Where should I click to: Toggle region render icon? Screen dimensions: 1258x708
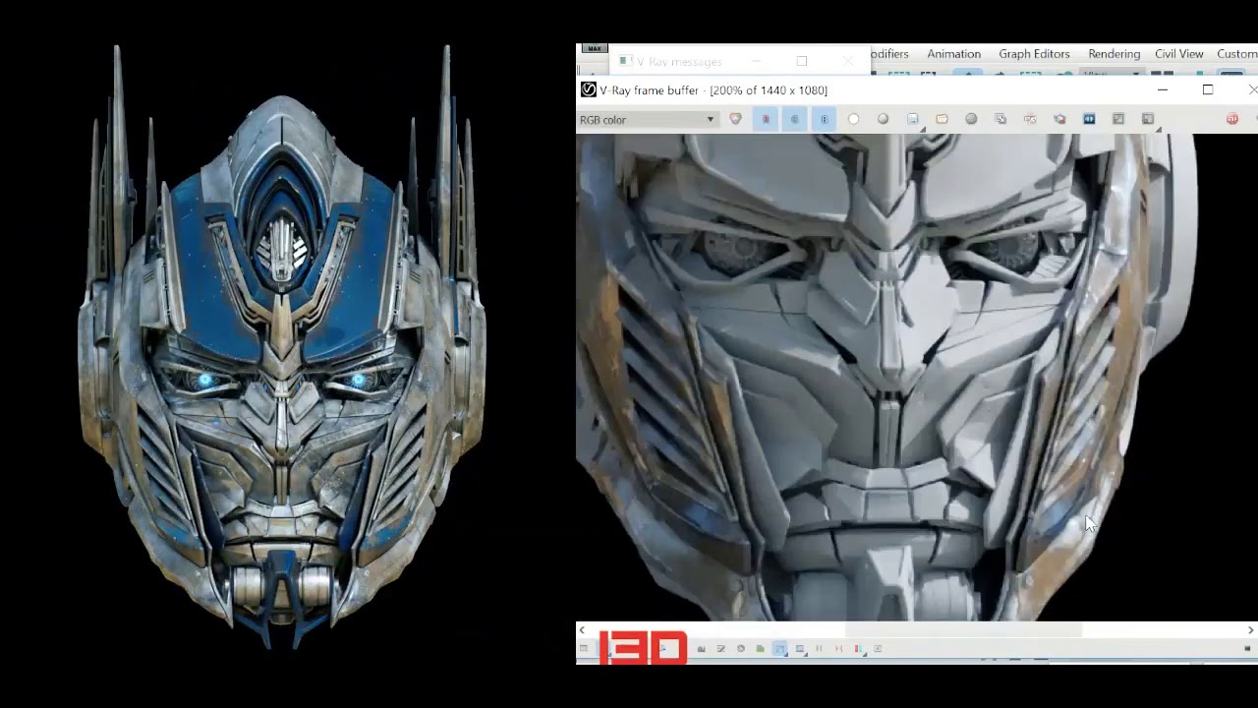point(1059,119)
